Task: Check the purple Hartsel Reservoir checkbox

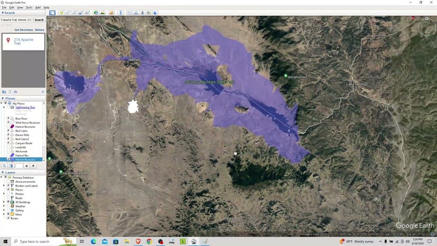Action: [x=8, y=127]
